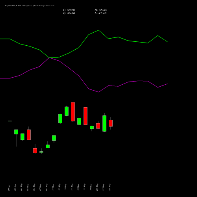Click the tall red candle on 14 May
Screen dimensions: 197x197
click(73, 112)
